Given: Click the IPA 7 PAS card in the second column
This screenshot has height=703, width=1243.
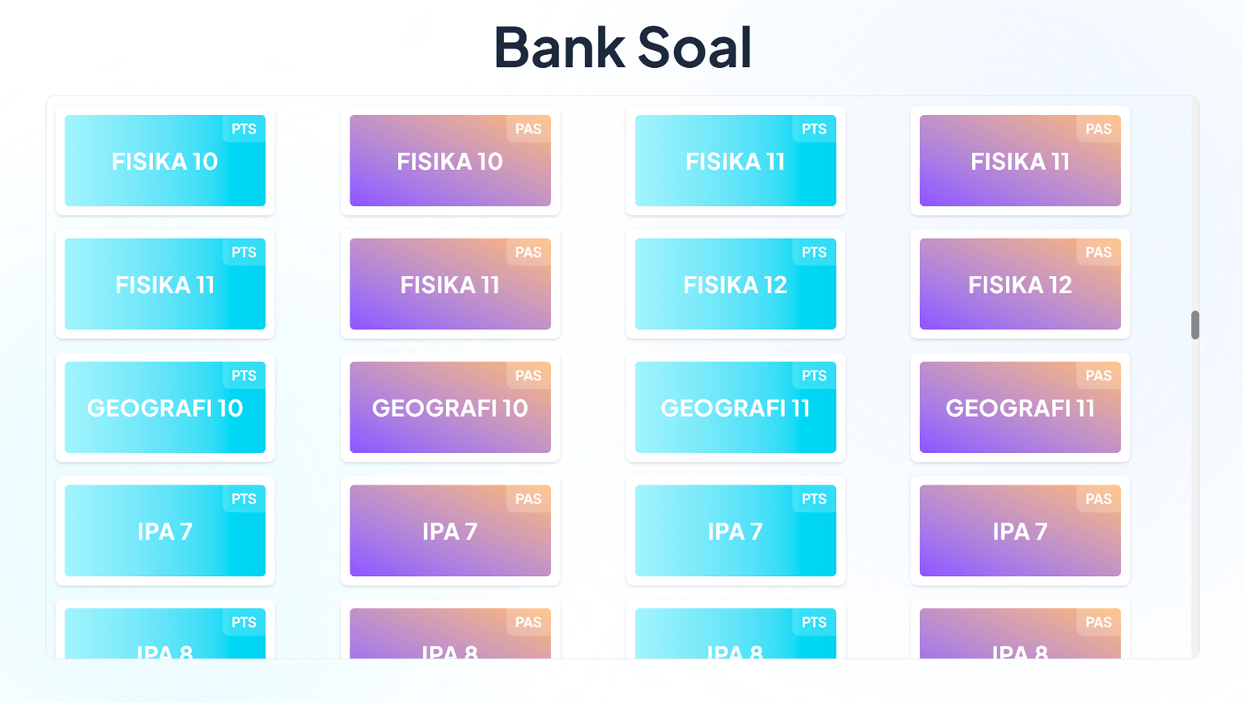Looking at the screenshot, I should click(x=450, y=531).
